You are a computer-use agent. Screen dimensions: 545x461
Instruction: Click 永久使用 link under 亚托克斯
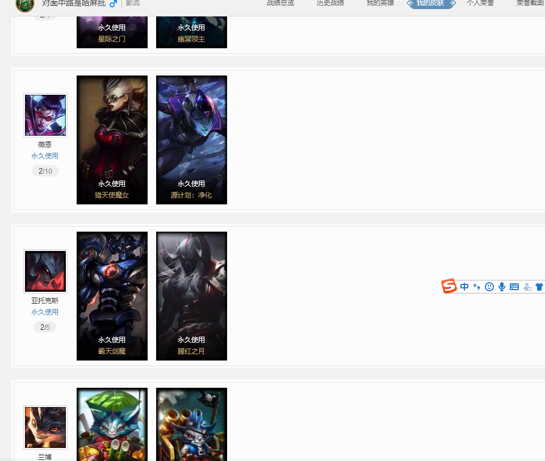[45, 312]
